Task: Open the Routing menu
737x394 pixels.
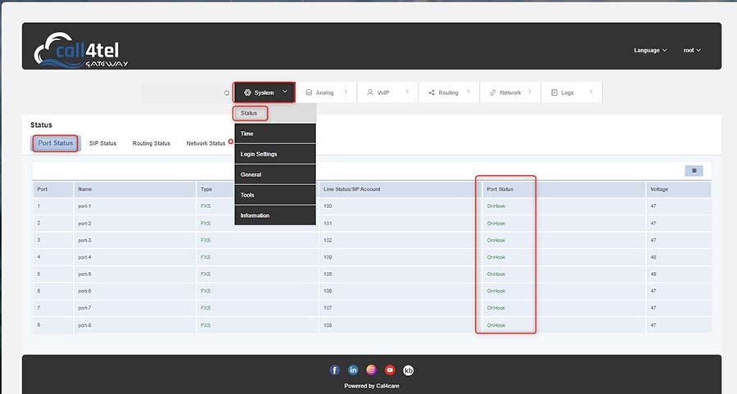Action: [449, 93]
